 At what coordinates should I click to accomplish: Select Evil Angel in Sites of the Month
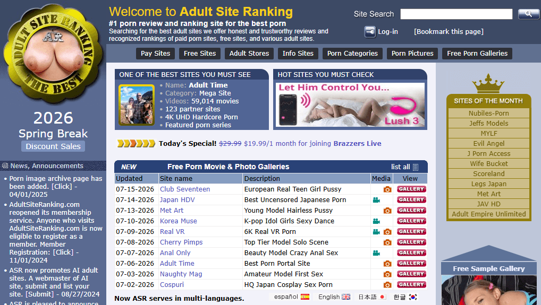(x=488, y=144)
